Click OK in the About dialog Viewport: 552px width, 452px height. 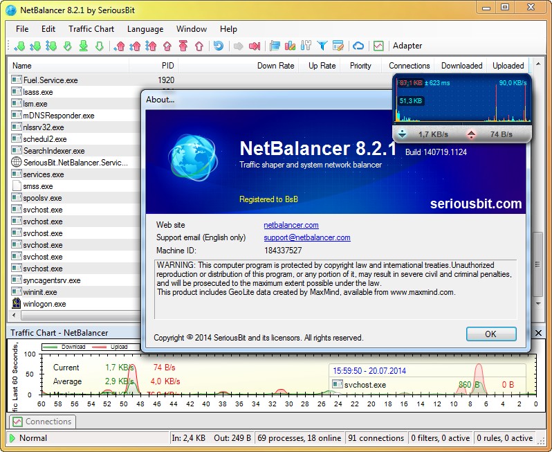point(490,334)
